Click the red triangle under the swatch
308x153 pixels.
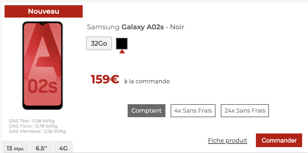(x=122, y=51)
